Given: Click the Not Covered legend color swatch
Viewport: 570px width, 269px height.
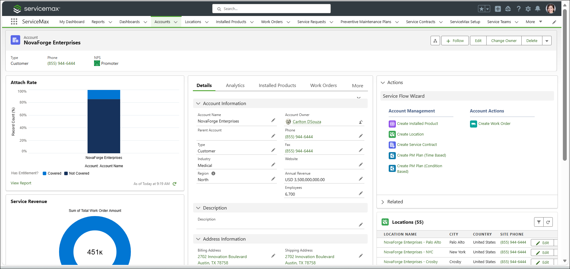Looking at the screenshot, I should 66,173.
